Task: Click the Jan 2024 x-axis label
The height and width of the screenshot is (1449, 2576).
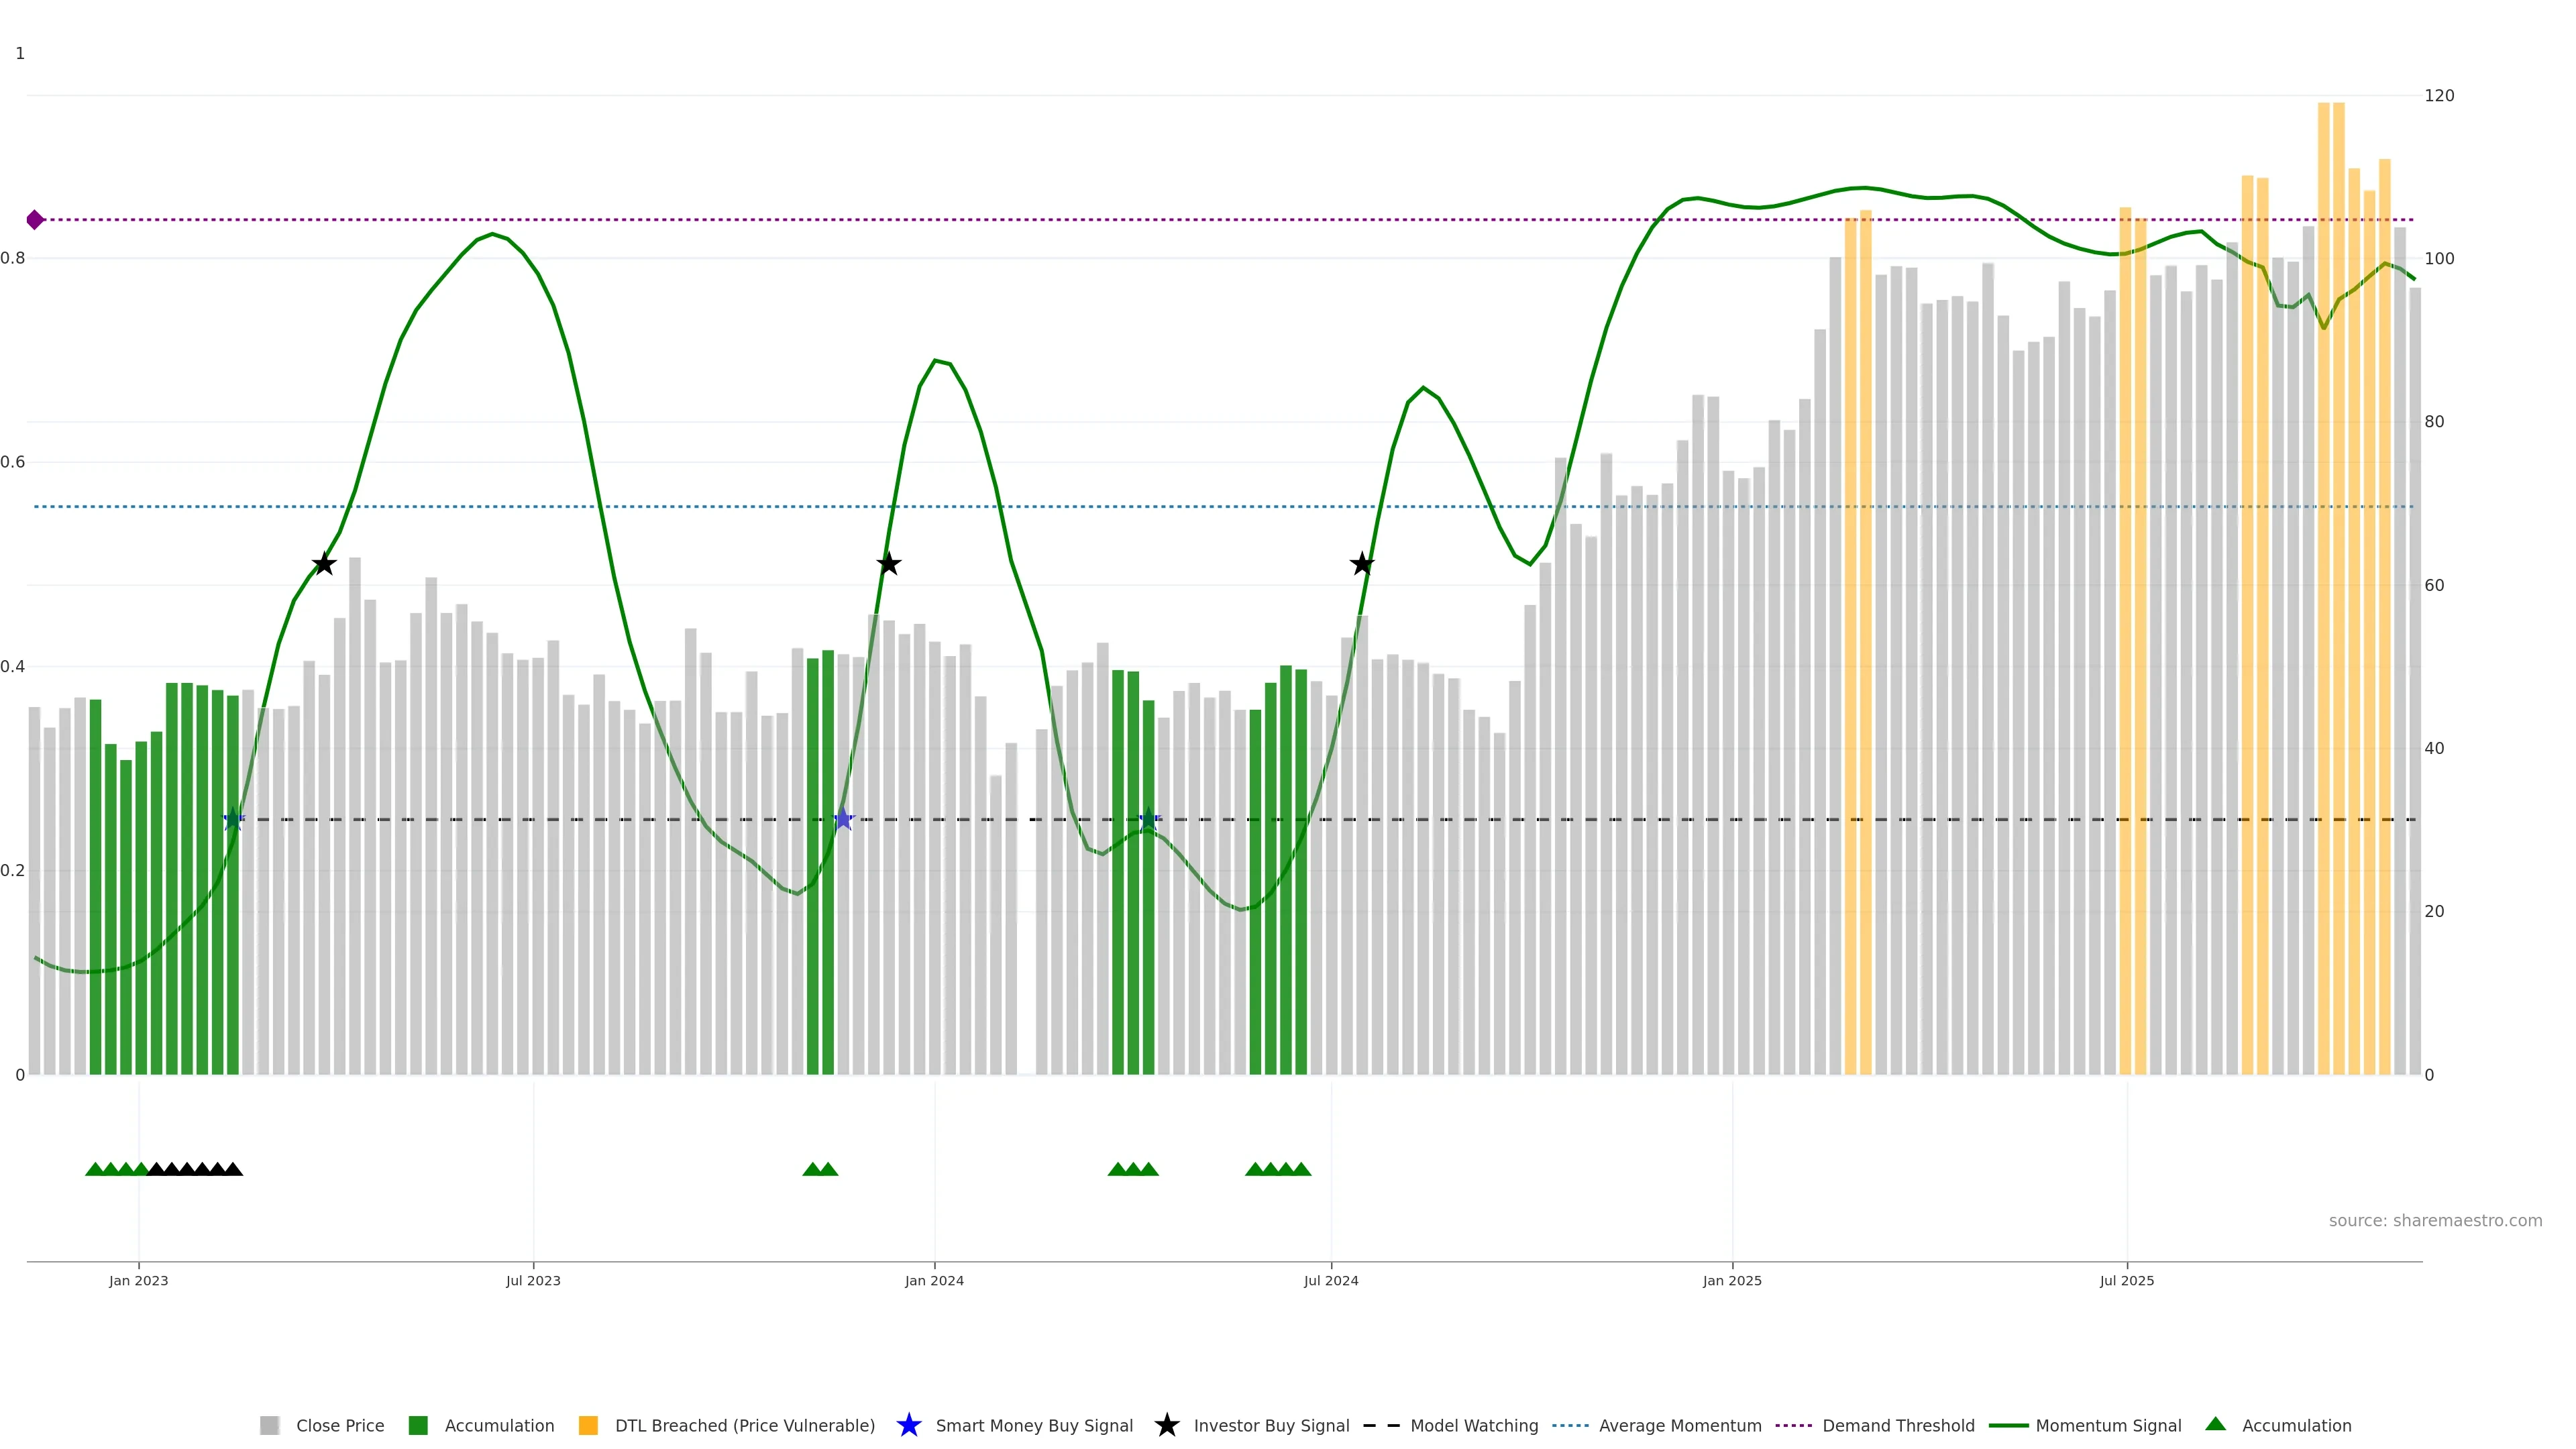Action: pos(934,1281)
